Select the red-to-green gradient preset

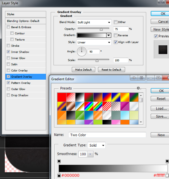point(89,97)
